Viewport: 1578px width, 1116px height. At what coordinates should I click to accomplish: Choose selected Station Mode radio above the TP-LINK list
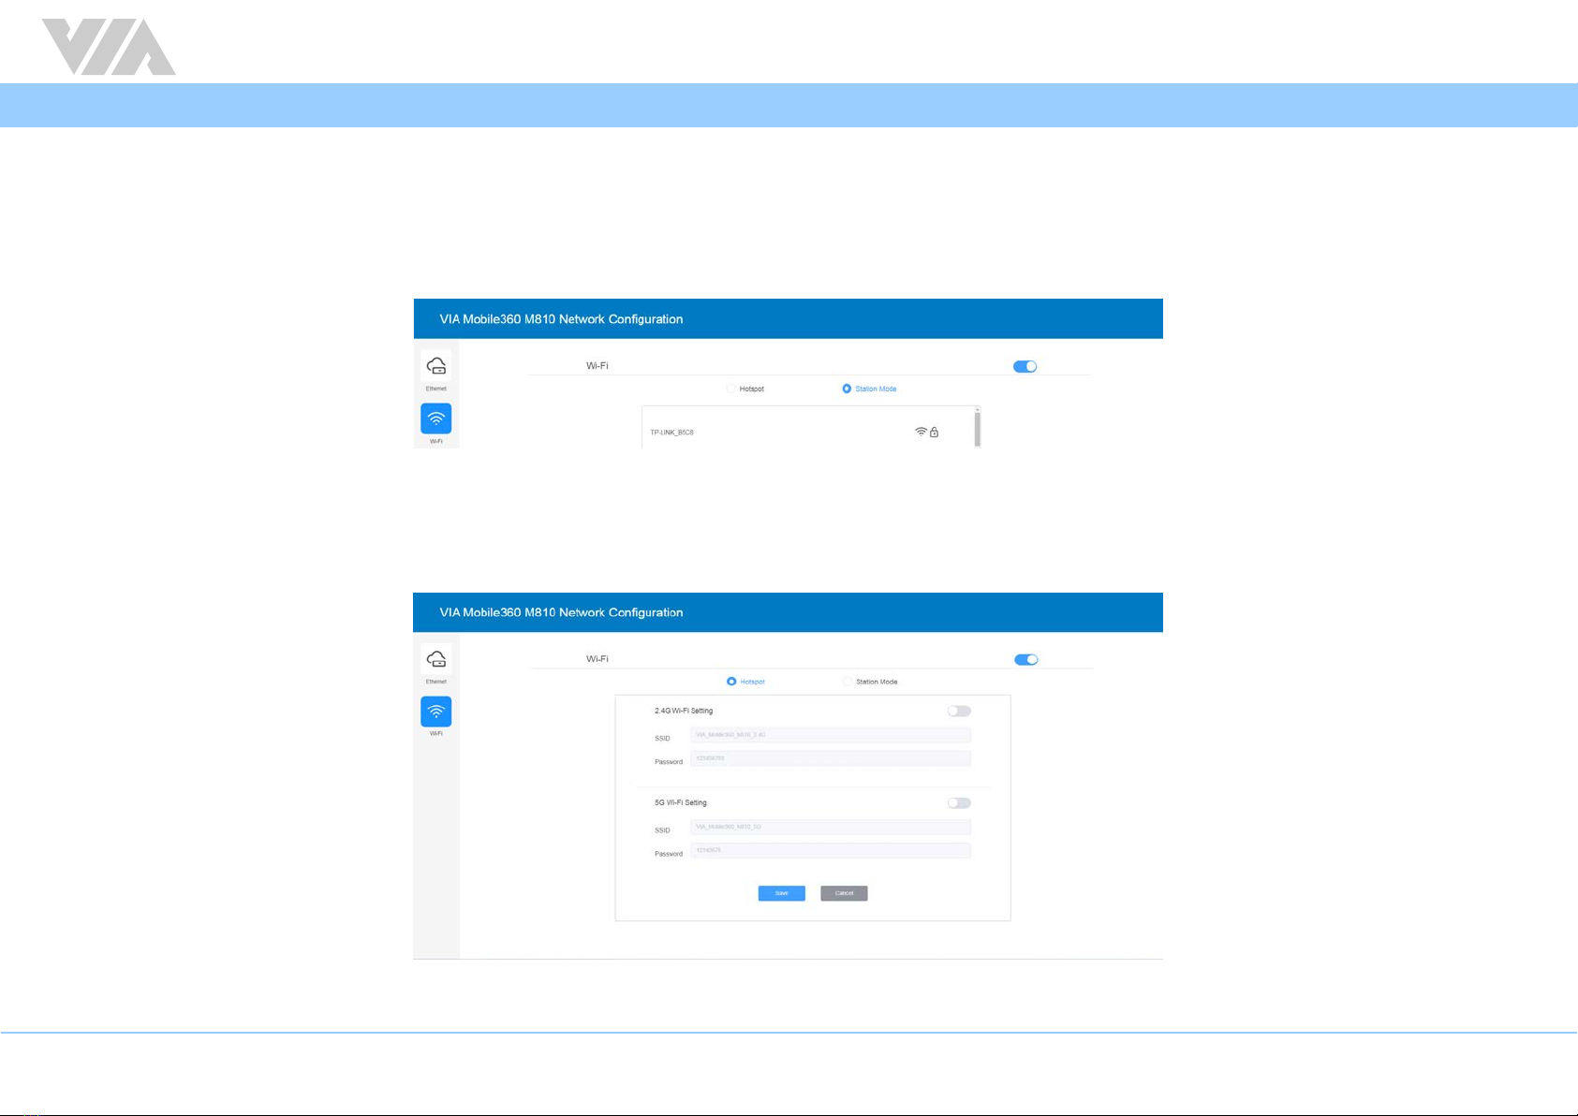click(847, 389)
